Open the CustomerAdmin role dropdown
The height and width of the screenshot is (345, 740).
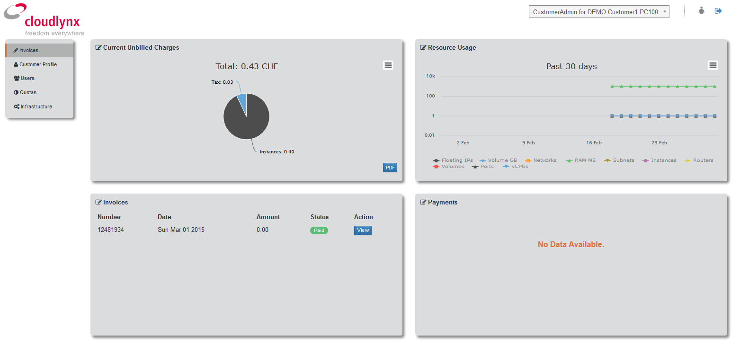tap(599, 12)
